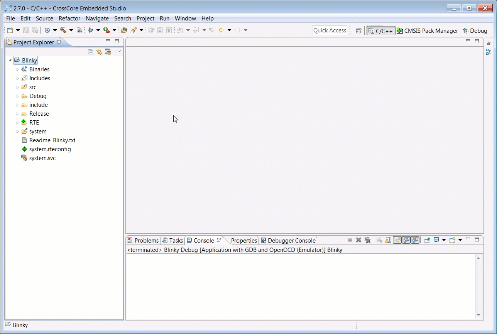The image size is (497, 334).
Task: Open the Navigate menu
Action: (x=97, y=18)
